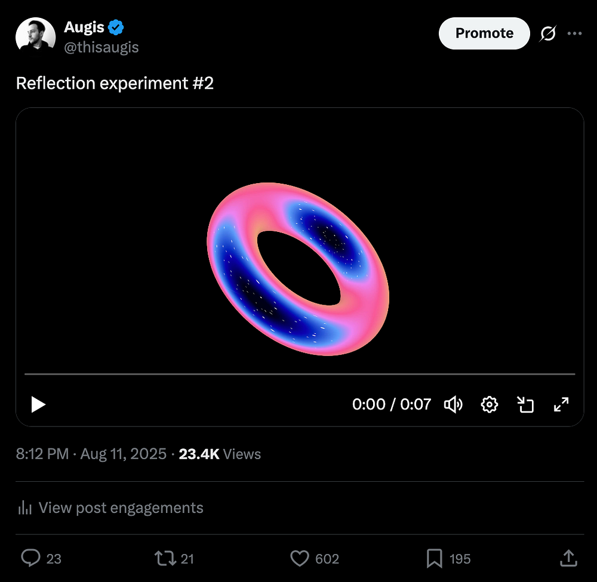Open video settings gear

(x=489, y=405)
